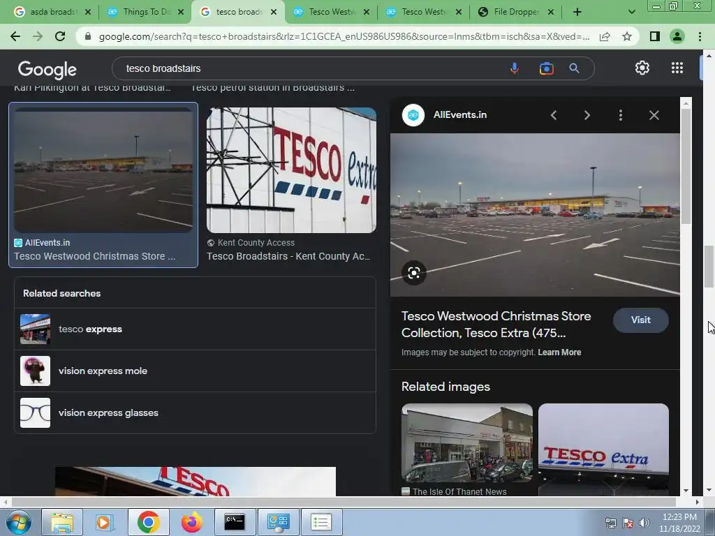Click the volume speaker tray icon
The image size is (715, 536).
pos(644,523)
